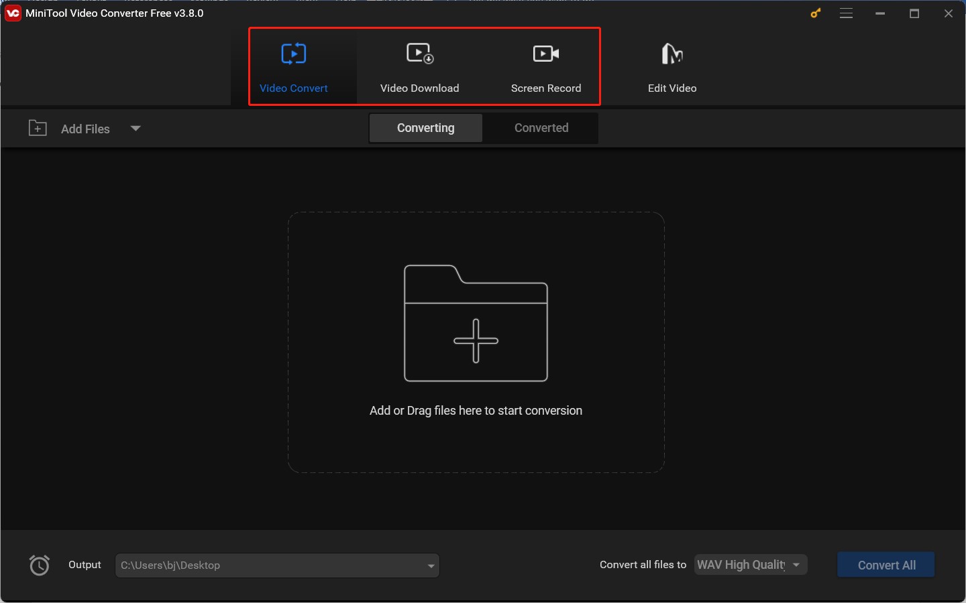966x603 pixels.
Task: Close the MiniTool Video Converter window
Action: point(949,13)
